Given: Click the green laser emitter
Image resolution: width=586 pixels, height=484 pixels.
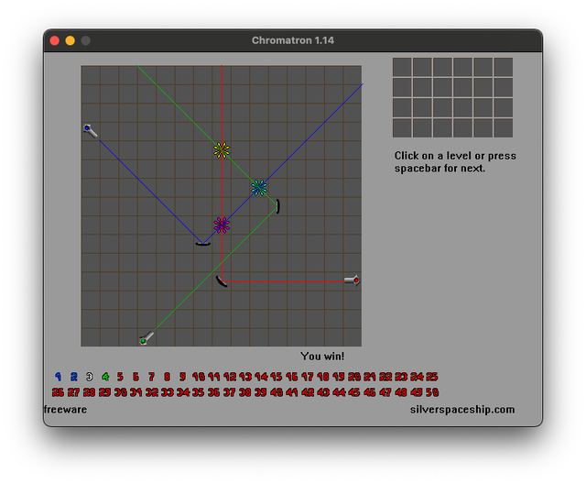Looking at the screenshot, I should coord(146,337).
